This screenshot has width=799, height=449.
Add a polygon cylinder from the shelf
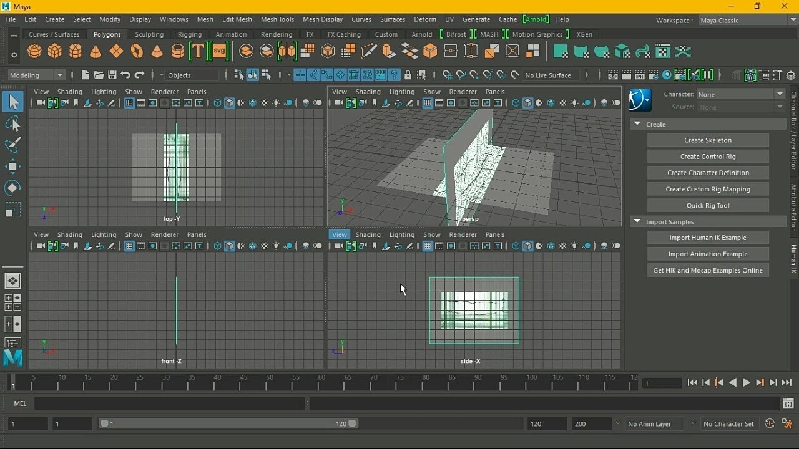76,52
